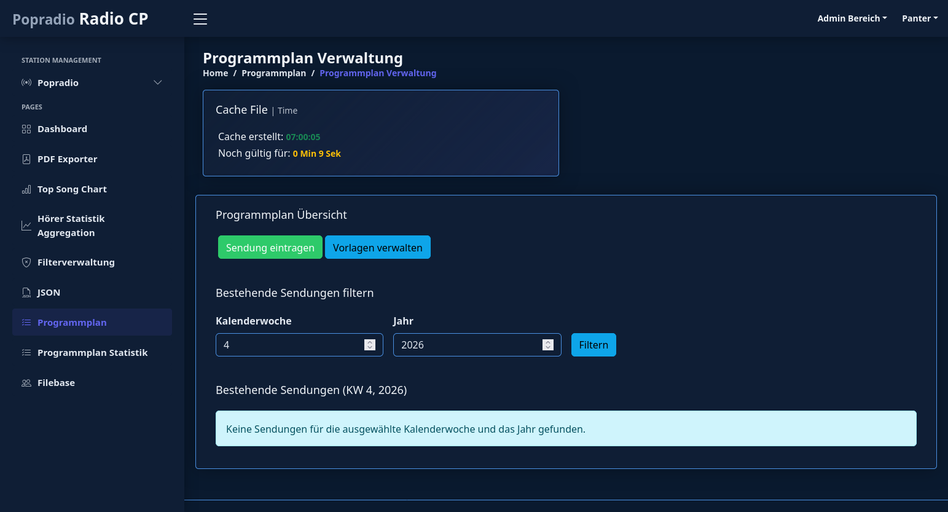Image resolution: width=948 pixels, height=512 pixels.
Task: Select the Popradio broadcast icon
Action: coord(26,82)
